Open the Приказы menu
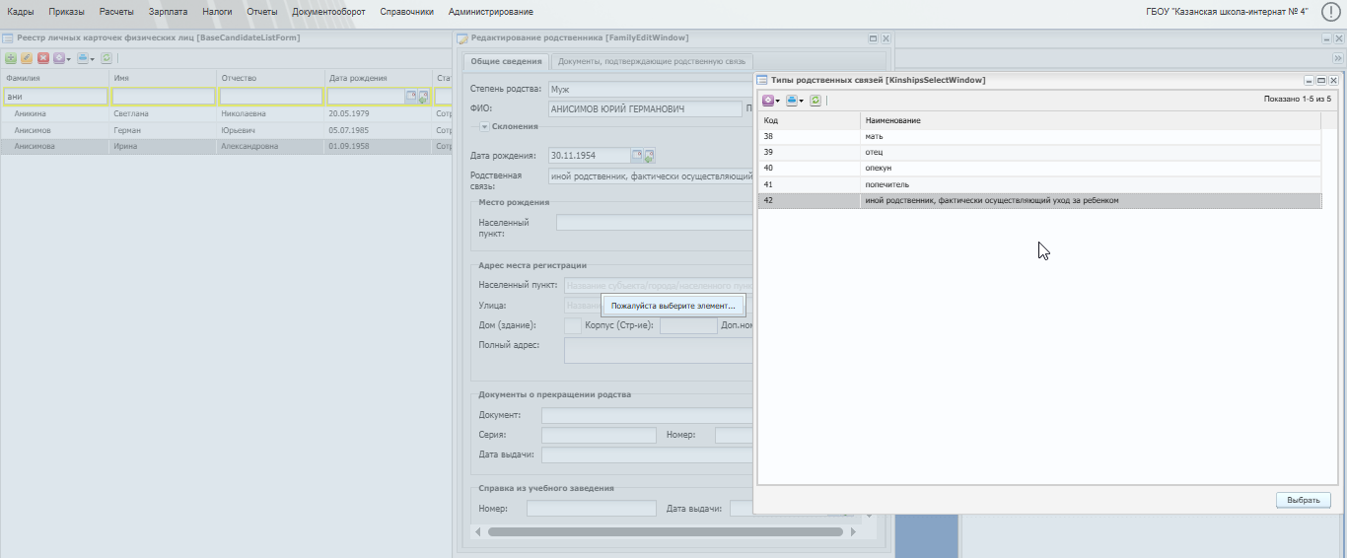The width and height of the screenshot is (1347, 558). coord(66,12)
